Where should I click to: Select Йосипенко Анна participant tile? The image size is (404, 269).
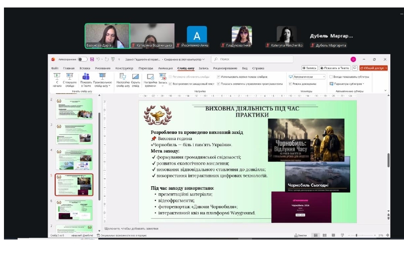[x=197, y=37]
